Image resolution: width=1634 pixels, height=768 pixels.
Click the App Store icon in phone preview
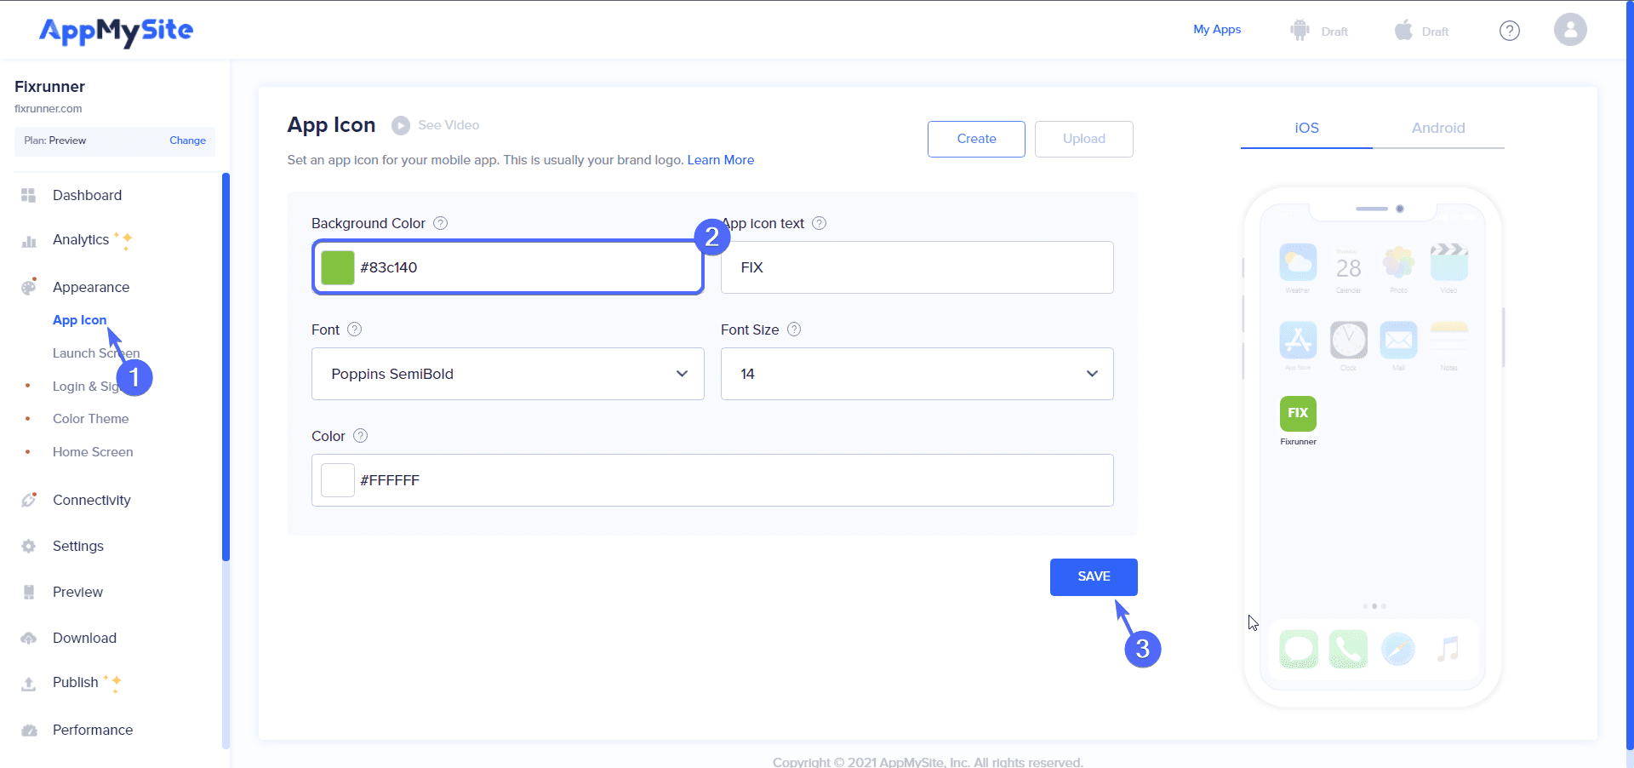point(1298,341)
